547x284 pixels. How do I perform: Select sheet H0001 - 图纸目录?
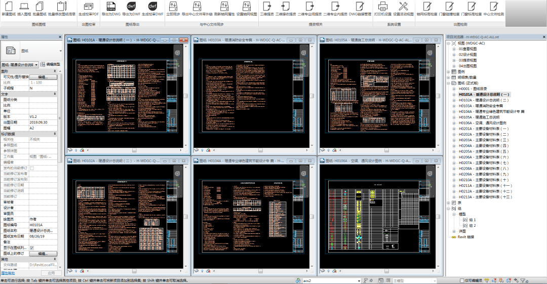[x=473, y=89]
